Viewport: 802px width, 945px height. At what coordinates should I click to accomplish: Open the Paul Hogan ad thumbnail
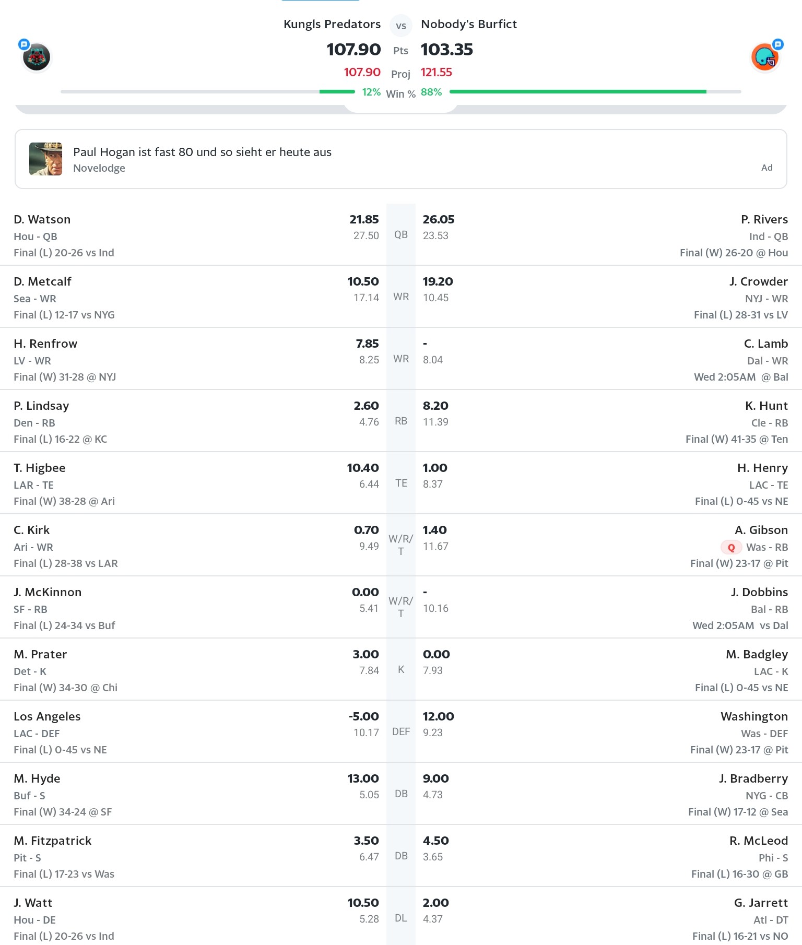pyautogui.click(x=46, y=159)
